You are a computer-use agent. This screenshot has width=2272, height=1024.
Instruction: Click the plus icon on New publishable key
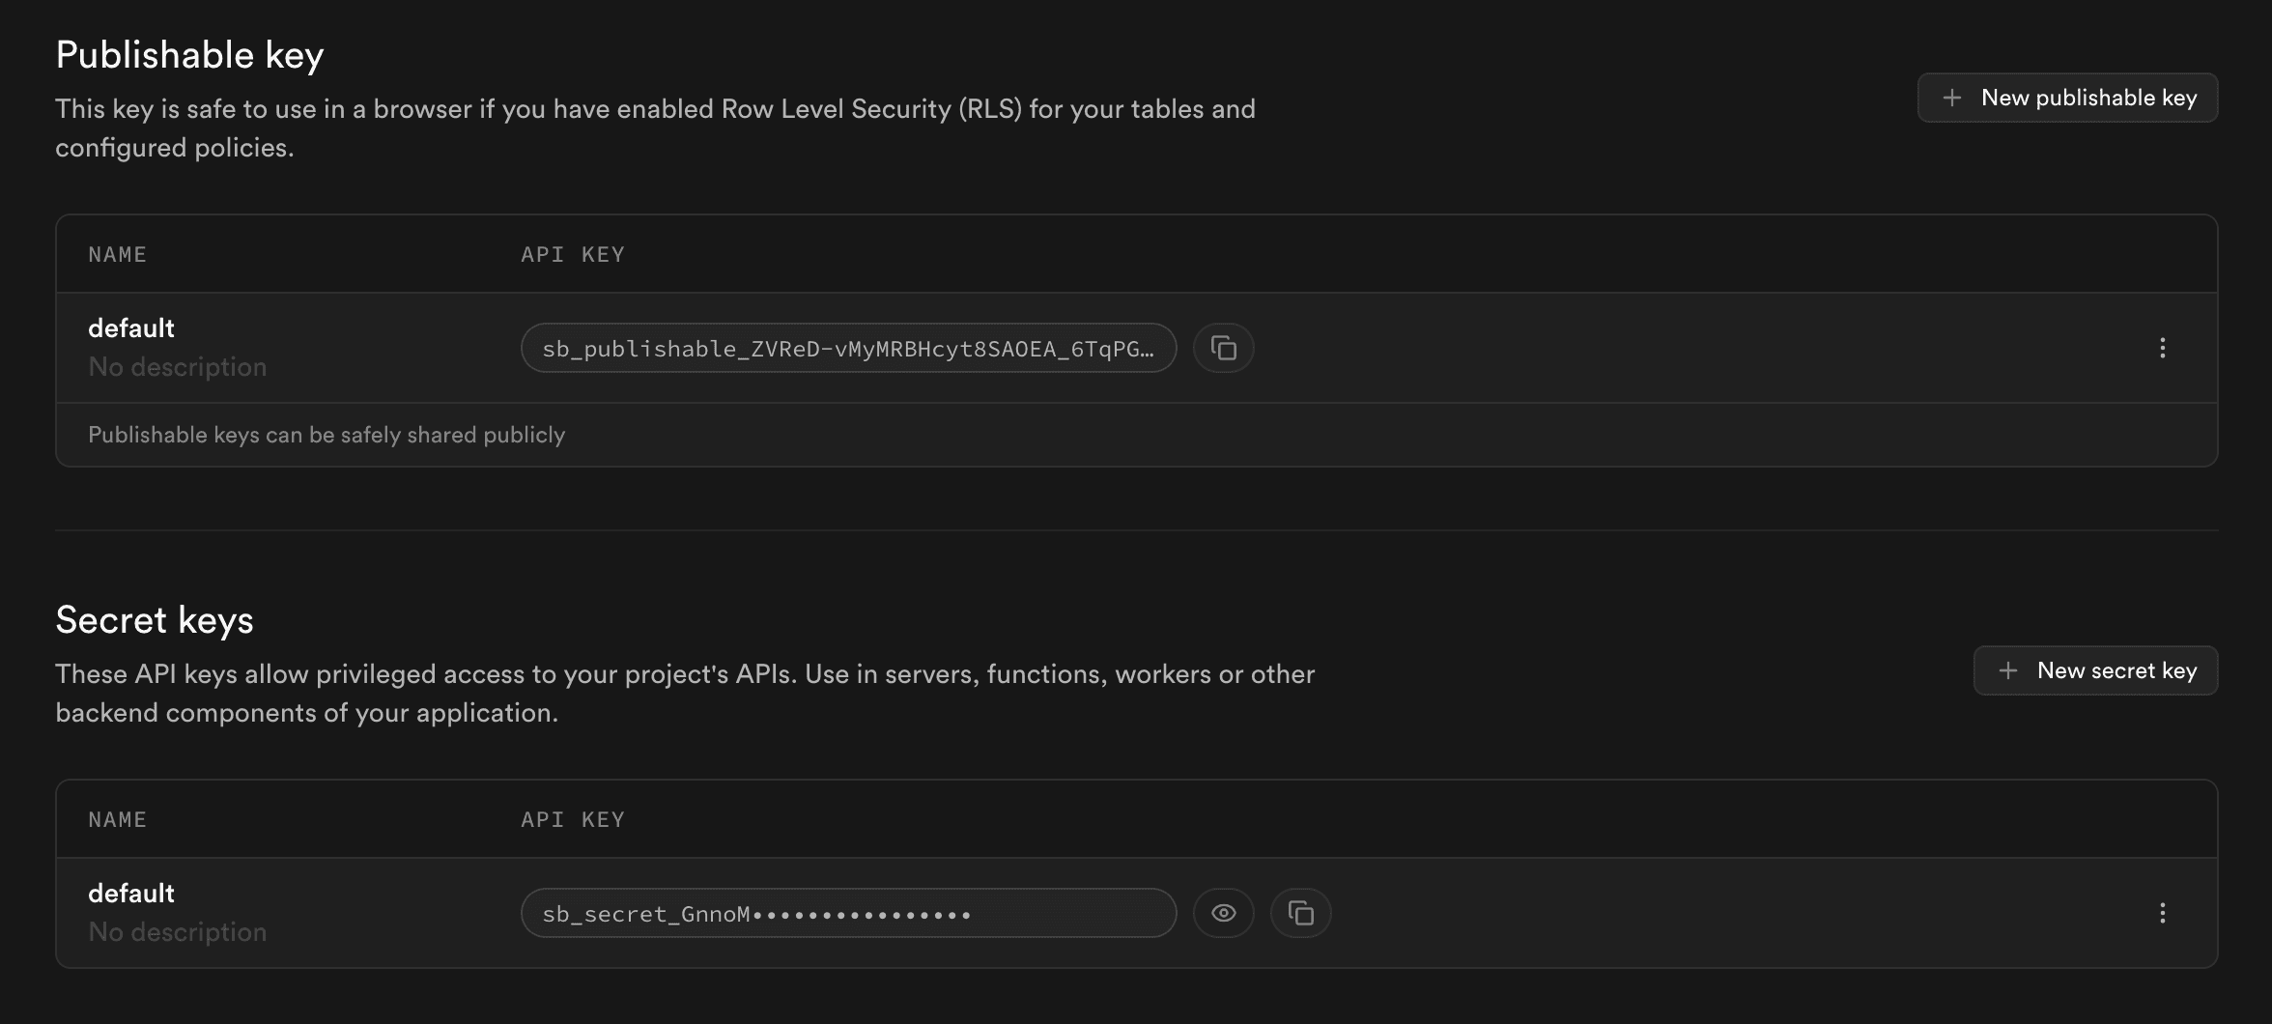(1951, 97)
